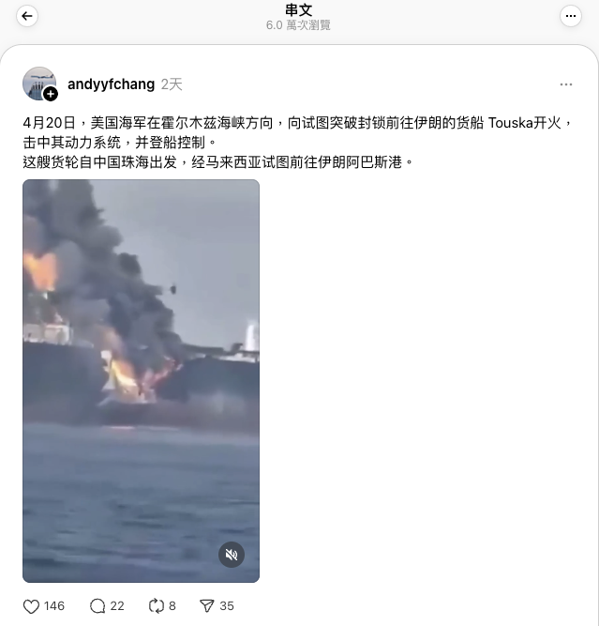Share the post with the paper plane icon

pos(207,606)
